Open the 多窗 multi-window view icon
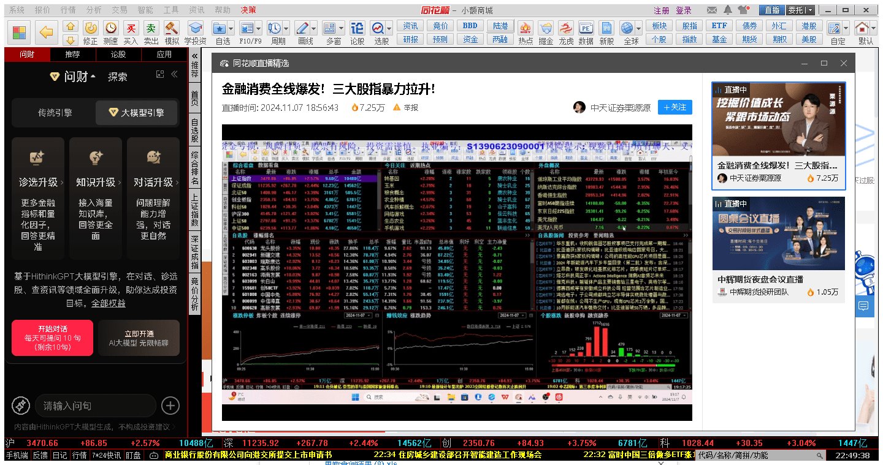883x465 pixels. point(330,29)
